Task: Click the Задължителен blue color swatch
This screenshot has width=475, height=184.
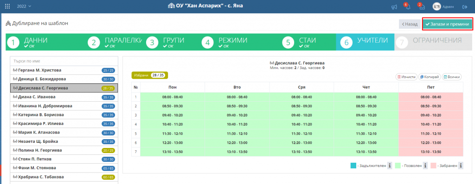Action: 353,166
